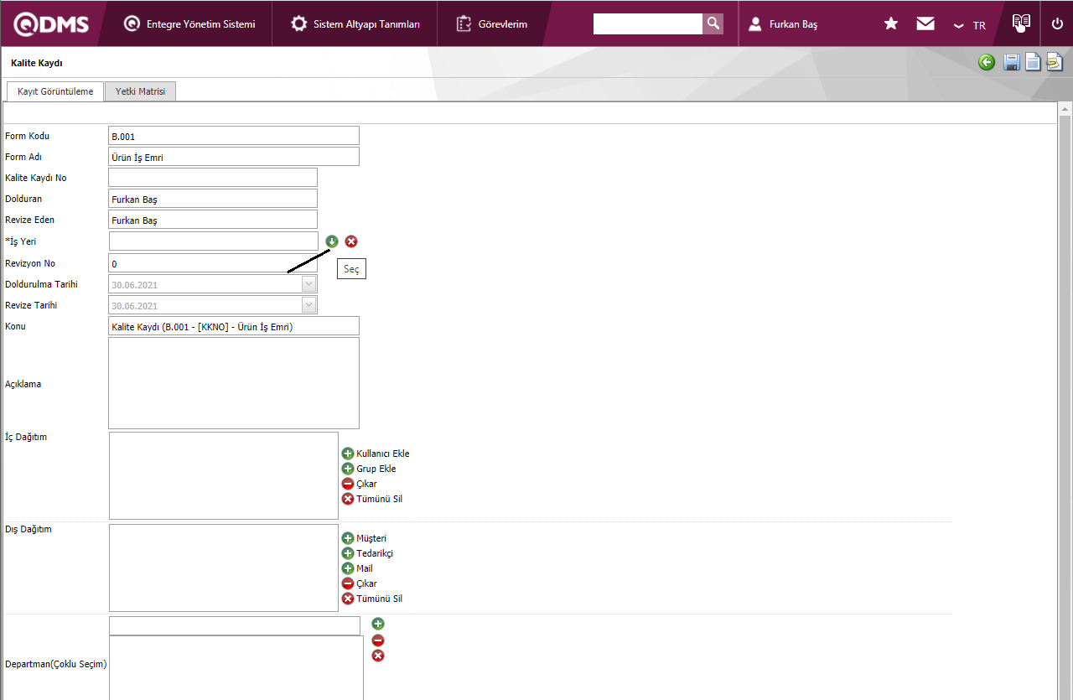Expand the Doldurulma Tarihi date dropdown

(308, 284)
